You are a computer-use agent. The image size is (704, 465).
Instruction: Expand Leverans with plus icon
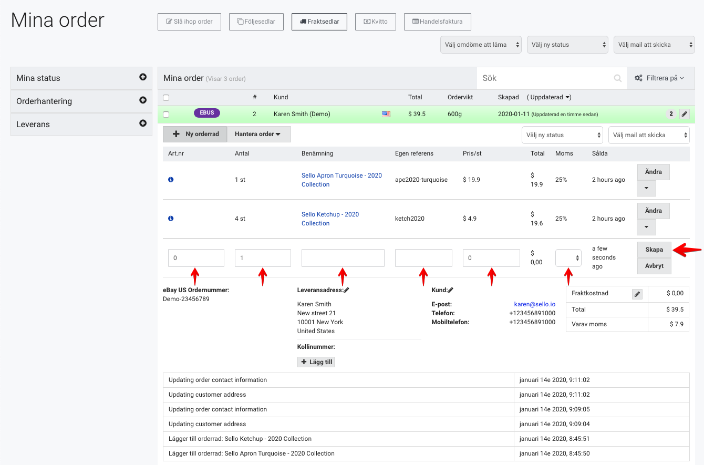[143, 123]
